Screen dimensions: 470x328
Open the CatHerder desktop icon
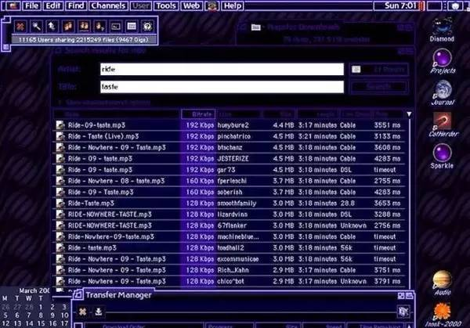pyautogui.click(x=443, y=123)
